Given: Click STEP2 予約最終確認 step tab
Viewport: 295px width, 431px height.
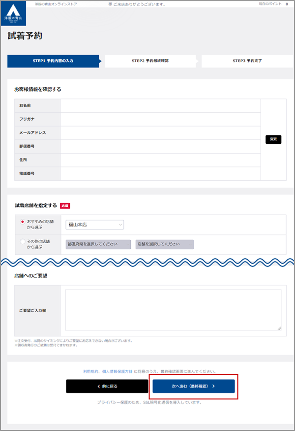Looking at the screenshot, I should point(150,61).
